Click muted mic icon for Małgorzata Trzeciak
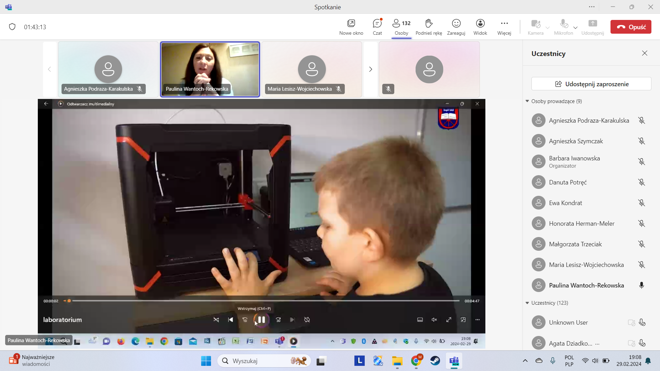Image resolution: width=660 pixels, height=371 pixels. click(641, 244)
